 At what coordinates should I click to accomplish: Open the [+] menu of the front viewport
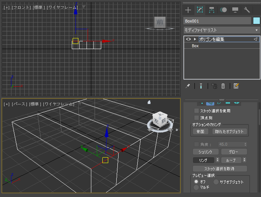7,7
